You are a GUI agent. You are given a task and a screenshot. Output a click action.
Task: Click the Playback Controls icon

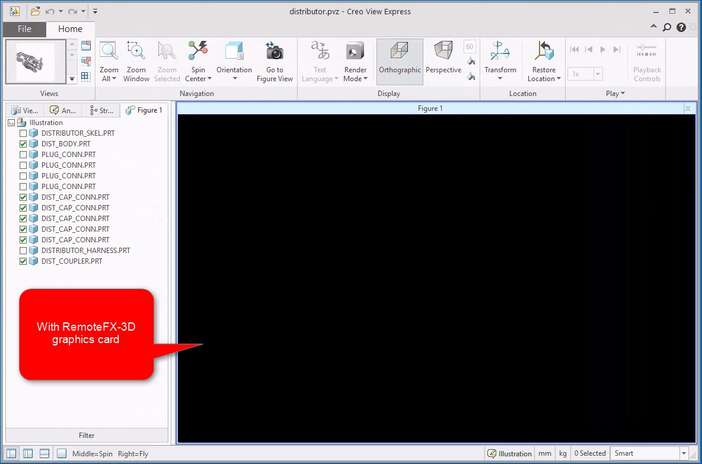[x=646, y=50]
